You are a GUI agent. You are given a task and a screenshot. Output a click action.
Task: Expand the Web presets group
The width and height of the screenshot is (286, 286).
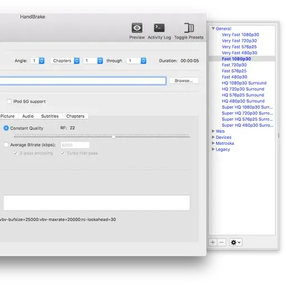tap(213, 131)
